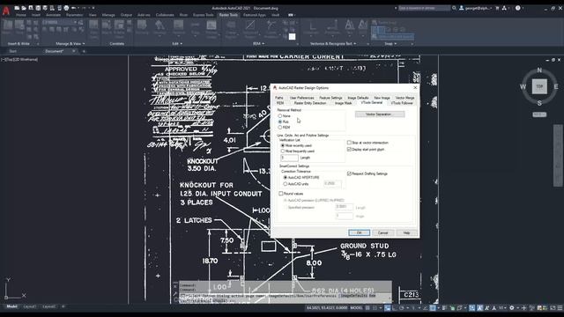Add a new drawing tab with plus
Viewport: 564px width, 317px height.
click(84, 51)
